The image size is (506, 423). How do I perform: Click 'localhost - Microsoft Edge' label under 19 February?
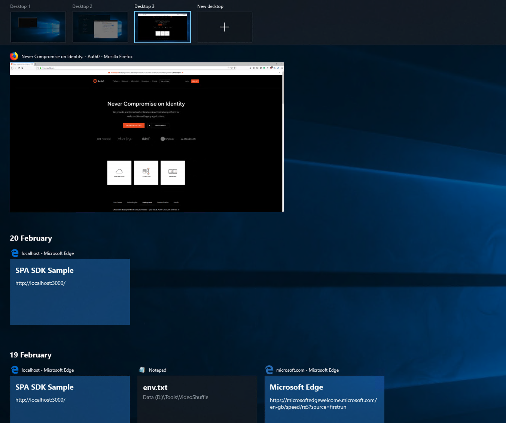pos(48,370)
